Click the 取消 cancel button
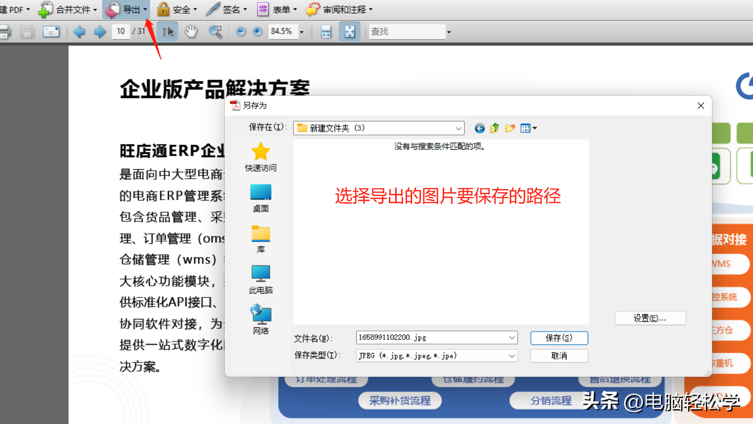Screen dimensions: 753x424 [559, 356]
